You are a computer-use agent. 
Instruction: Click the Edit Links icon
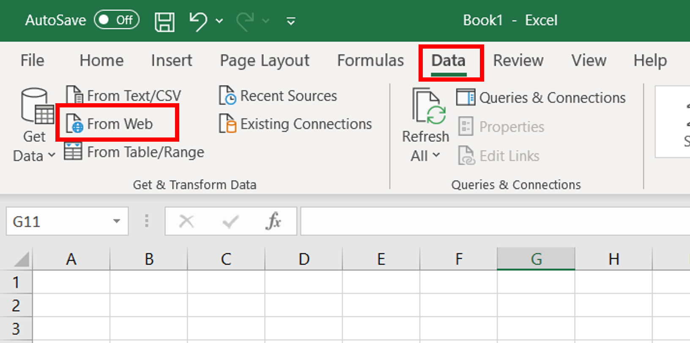click(x=467, y=155)
